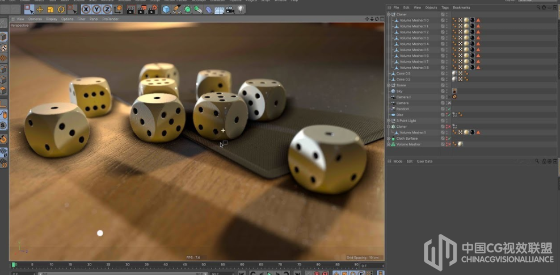The height and width of the screenshot is (275, 560).
Task: Select the Rotate tool
Action: [x=61, y=10]
